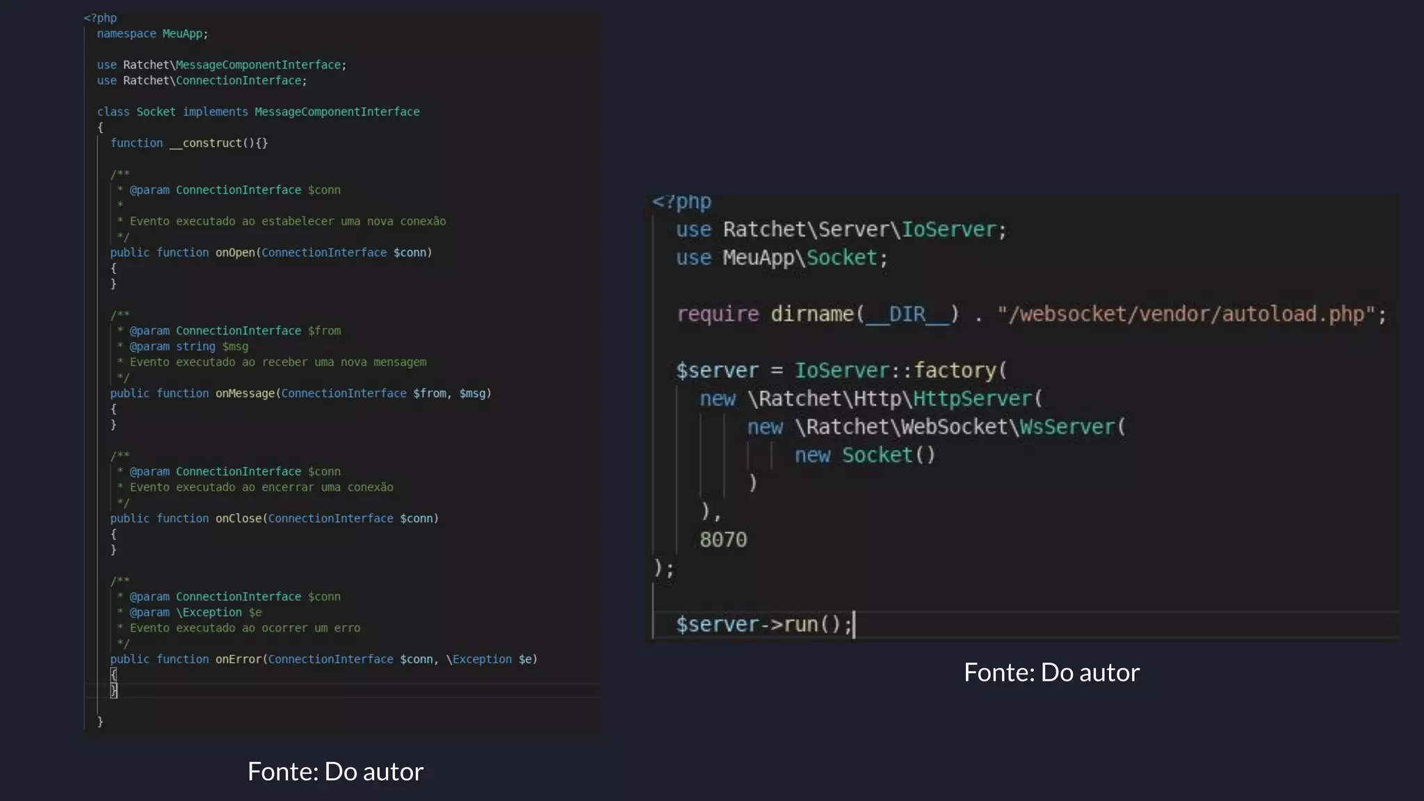Click the $server->run() statement

pyautogui.click(x=763, y=624)
